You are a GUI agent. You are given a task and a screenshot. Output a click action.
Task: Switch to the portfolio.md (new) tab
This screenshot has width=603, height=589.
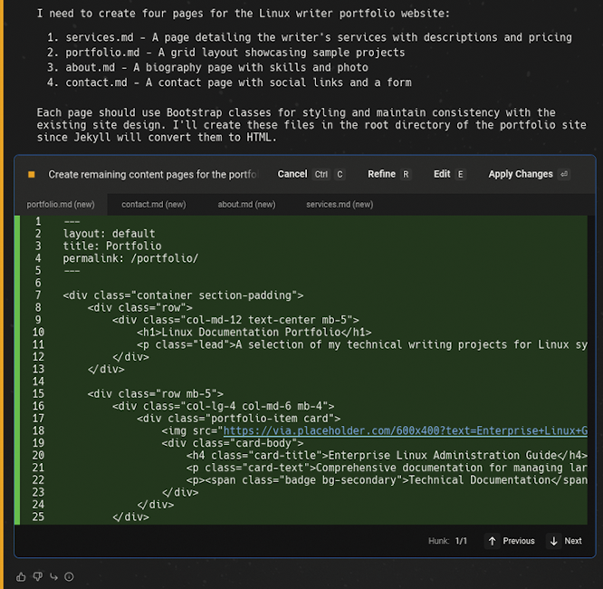pyautogui.click(x=61, y=205)
